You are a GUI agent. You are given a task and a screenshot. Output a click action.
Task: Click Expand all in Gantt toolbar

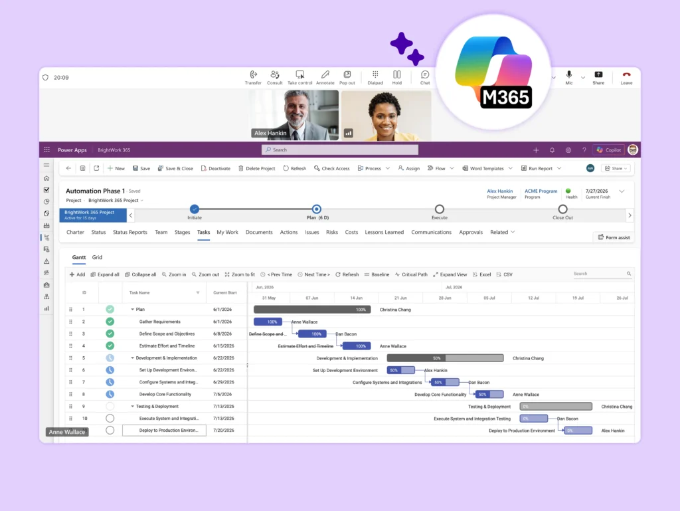104,274
